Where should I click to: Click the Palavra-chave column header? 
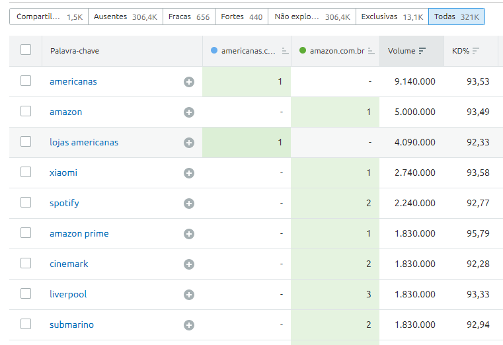[75, 51]
